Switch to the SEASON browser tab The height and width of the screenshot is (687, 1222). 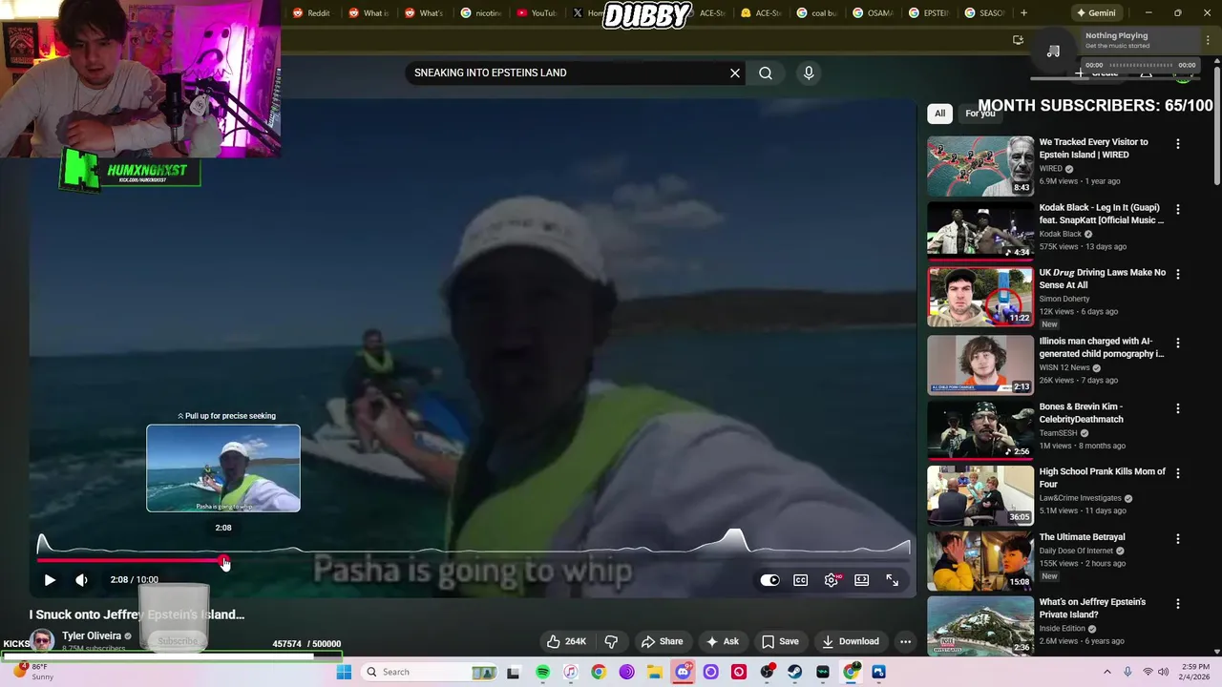point(984,13)
